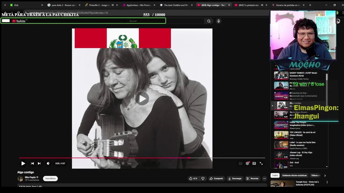Click the youtube.com address bar URL
The image size is (344, 193).
(x=69, y=13)
